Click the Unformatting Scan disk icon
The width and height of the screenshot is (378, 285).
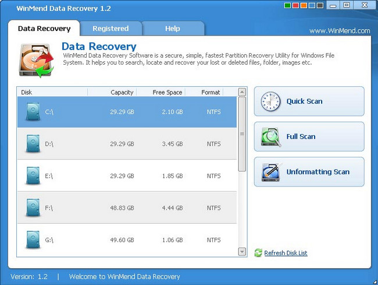click(272, 172)
